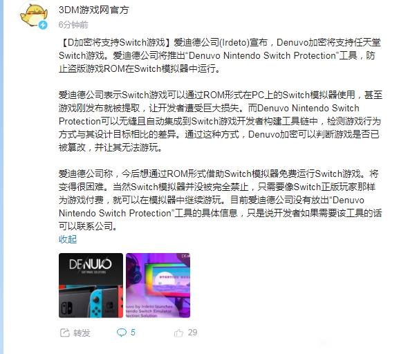Click the DENUVO logo in first image
Image resolution: width=408 pixels, height=354 pixels.
pyautogui.click(x=91, y=264)
